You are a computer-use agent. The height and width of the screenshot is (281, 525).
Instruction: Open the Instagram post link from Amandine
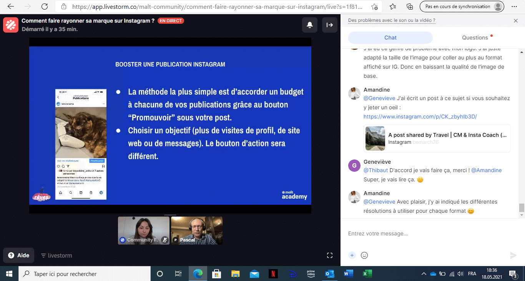(x=420, y=117)
